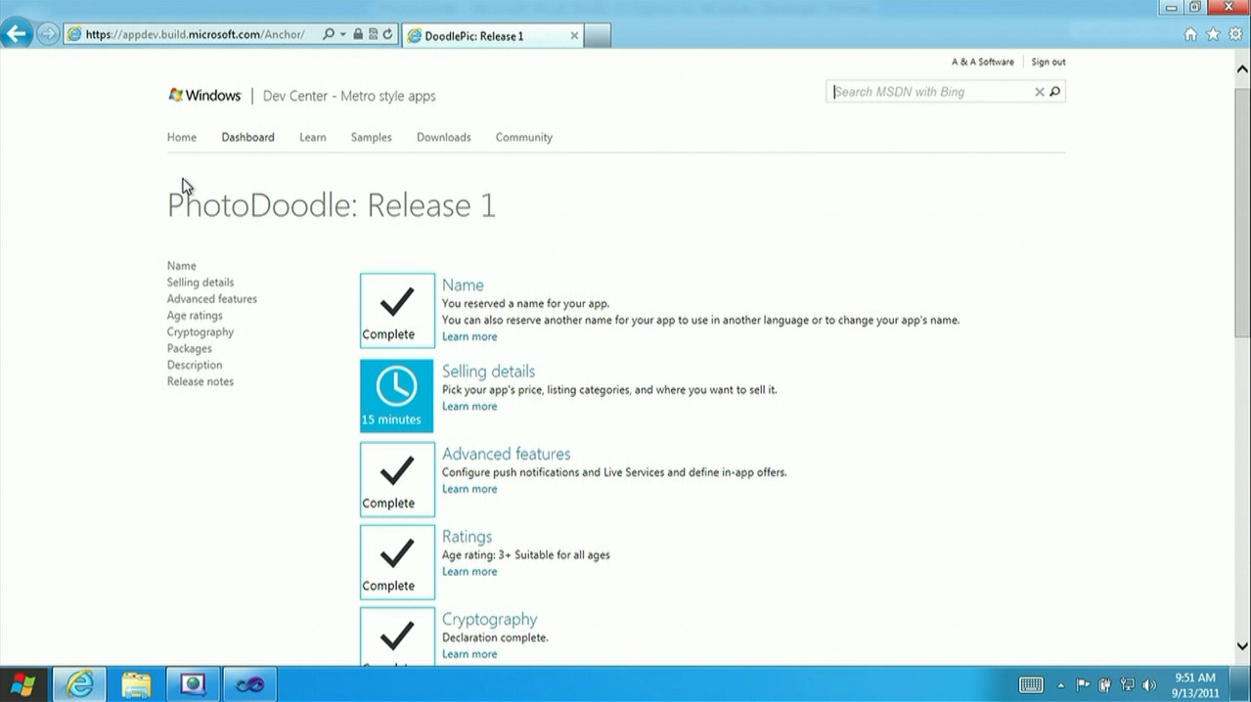Click the vertical scrollbar thumb
This screenshot has width=1251, height=702.
tap(1243, 211)
